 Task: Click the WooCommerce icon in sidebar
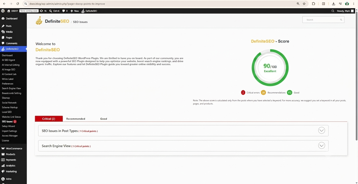point(3,148)
